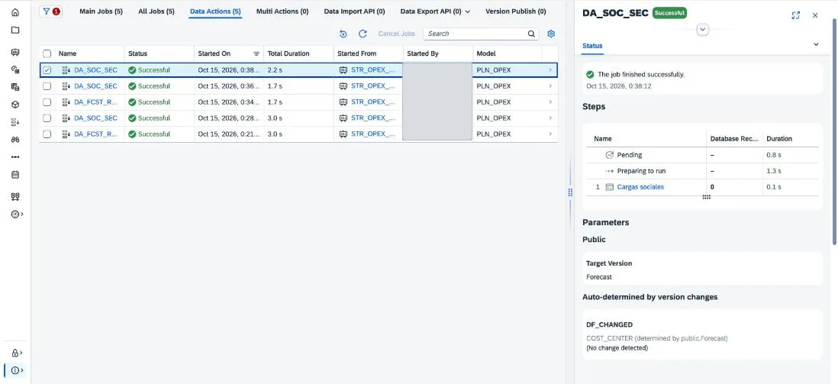Open the Connections grid icon in sidebar

[15, 197]
